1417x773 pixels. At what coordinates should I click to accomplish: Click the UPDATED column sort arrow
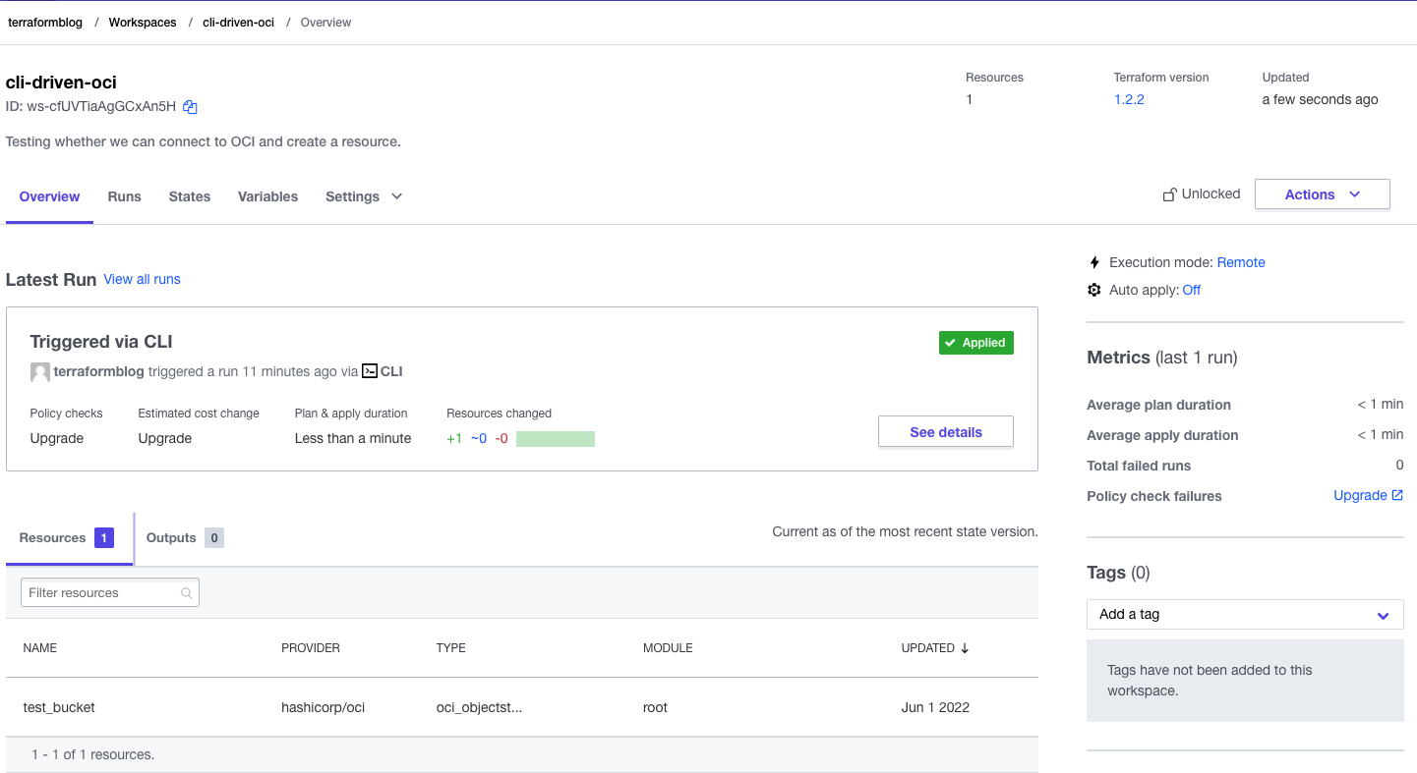pos(964,648)
